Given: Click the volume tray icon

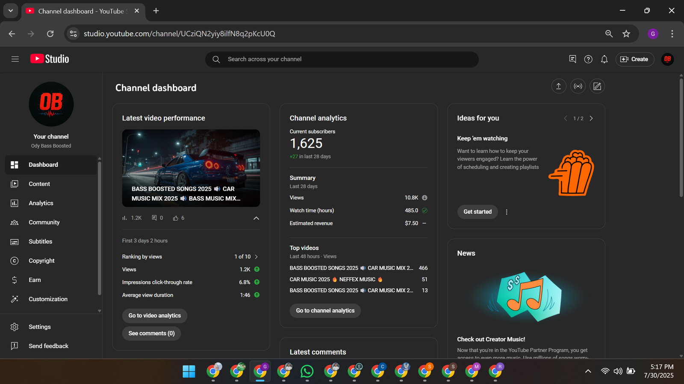Looking at the screenshot, I should click(x=618, y=371).
